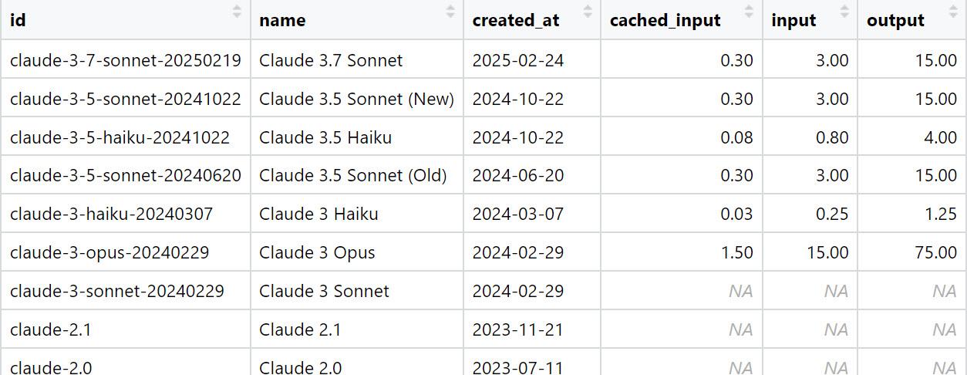The height and width of the screenshot is (375, 967).
Task: Click the 2024-06-20 created_at date cell
Action: 532,175
